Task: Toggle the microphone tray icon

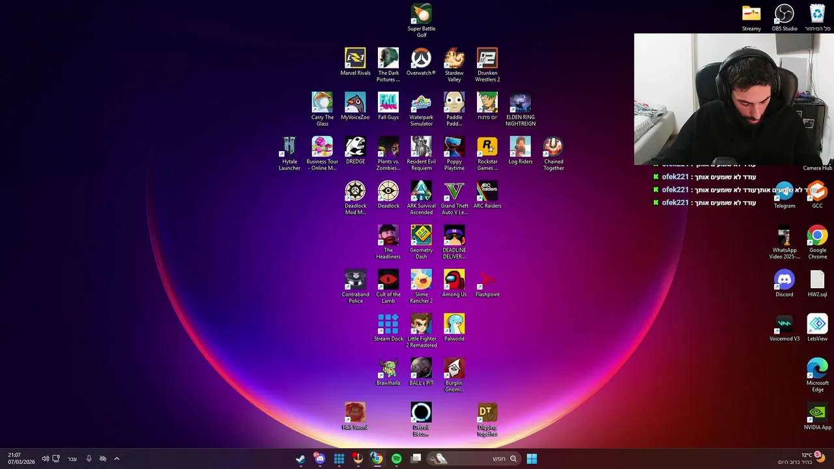Action: (x=89, y=459)
